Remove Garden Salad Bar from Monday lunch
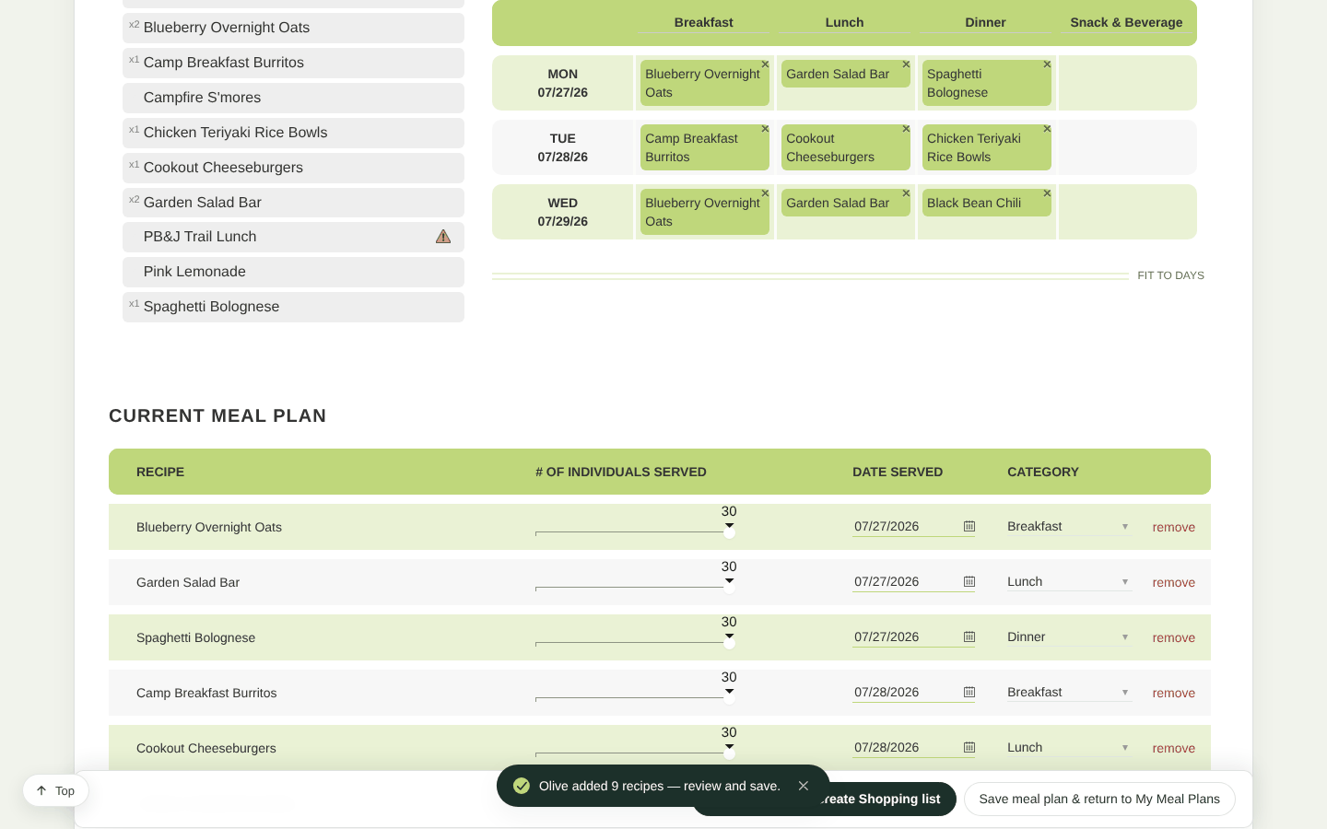The height and width of the screenshot is (829, 1327). [x=906, y=64]
